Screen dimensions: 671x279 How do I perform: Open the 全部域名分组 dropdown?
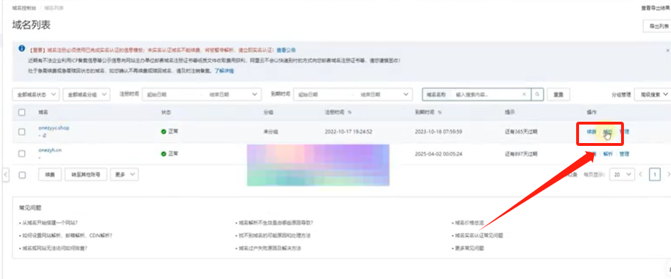coord(86,95)
